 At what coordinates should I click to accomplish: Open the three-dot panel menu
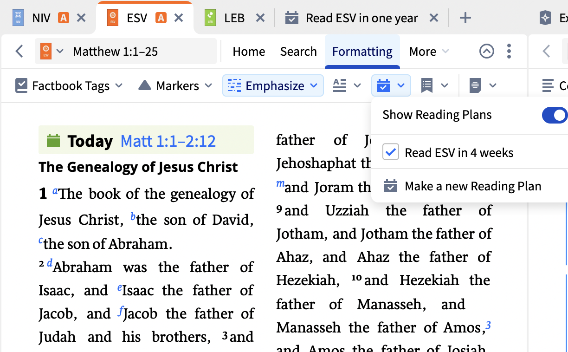[510, 51]
